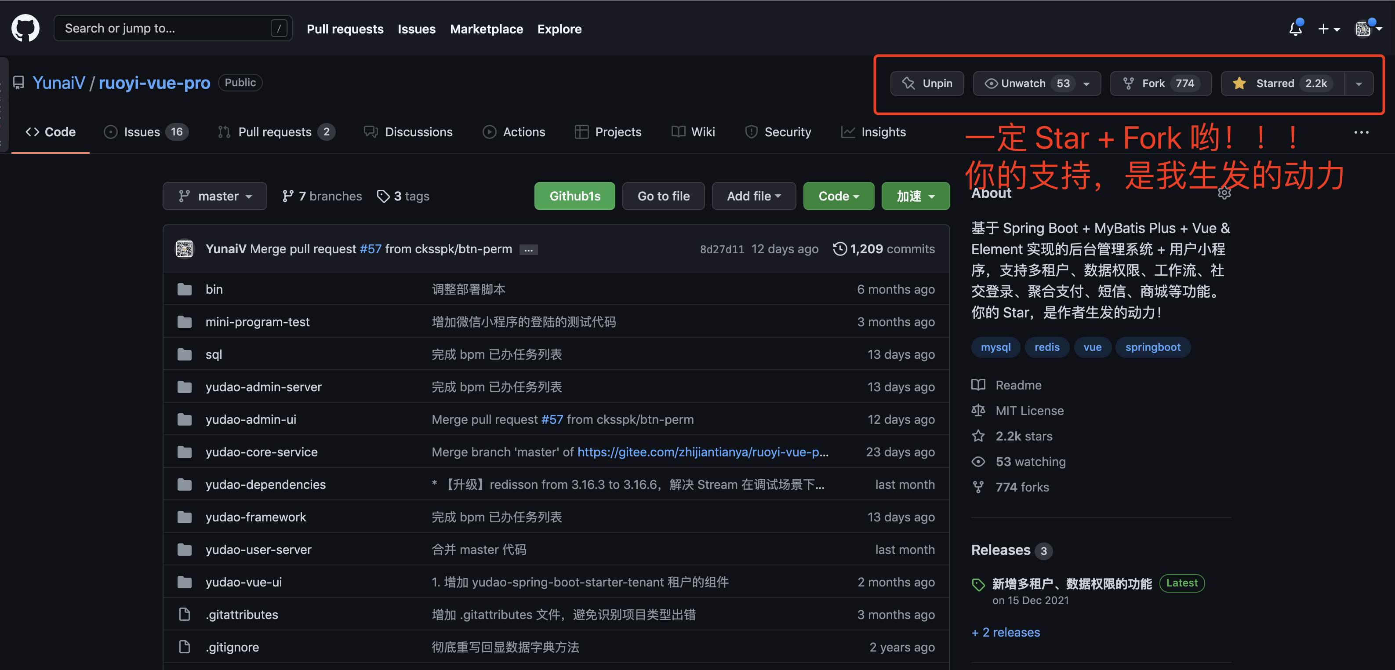
Task: Open the Releases heading link
Action: tap(1001, 550)
